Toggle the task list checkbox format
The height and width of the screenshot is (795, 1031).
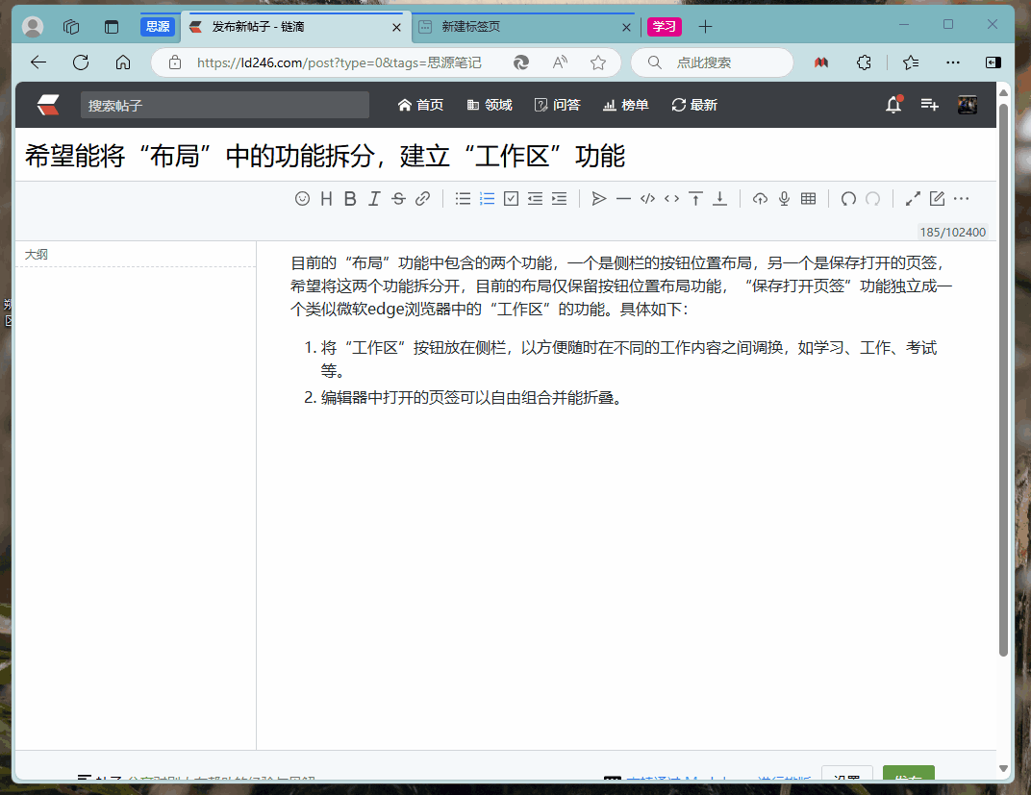point(511,199)
